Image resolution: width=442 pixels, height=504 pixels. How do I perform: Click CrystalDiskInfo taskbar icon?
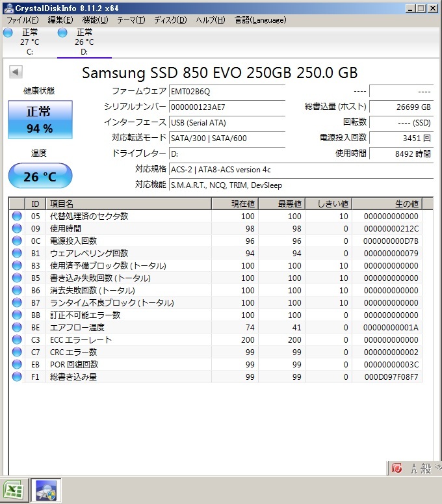(x=46, y=490)
